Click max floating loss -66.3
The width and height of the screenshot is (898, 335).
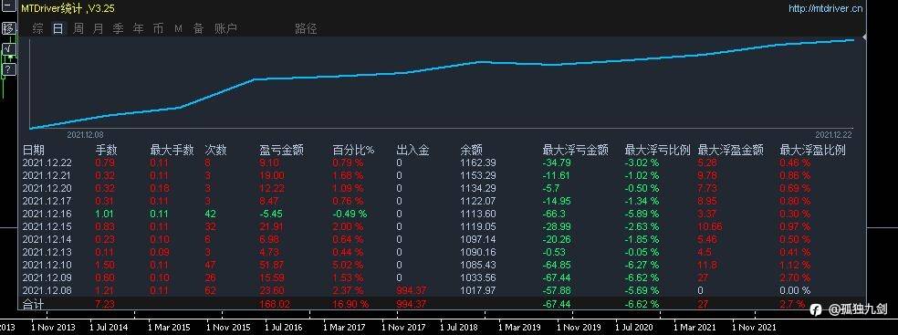tap(555, 214)
